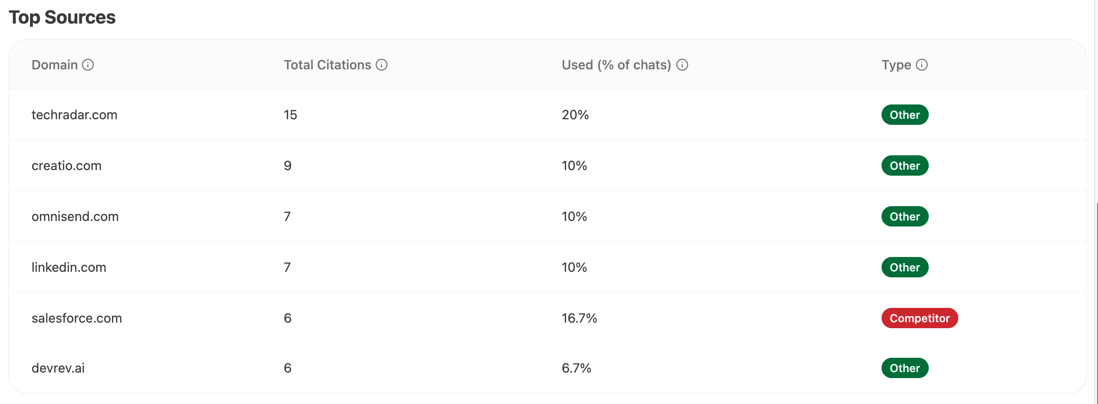Toggle the Other badge on the salesforce.com neighbor row
Screen dimensions: 1098x404
(x=905, y=368)
